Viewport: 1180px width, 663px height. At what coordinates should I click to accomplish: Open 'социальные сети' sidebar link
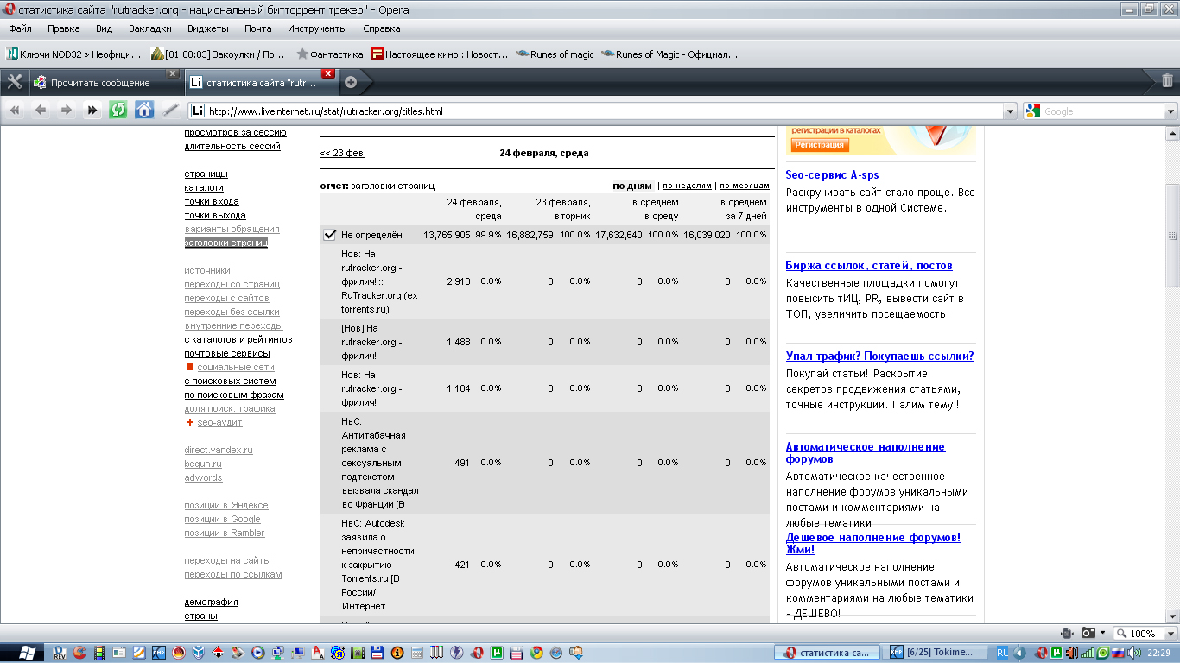pyautogui.click(x=235, y=367)
